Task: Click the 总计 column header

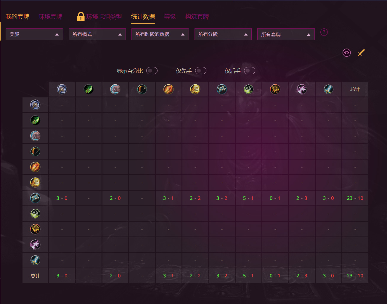Action: click(x=355, y=89)
